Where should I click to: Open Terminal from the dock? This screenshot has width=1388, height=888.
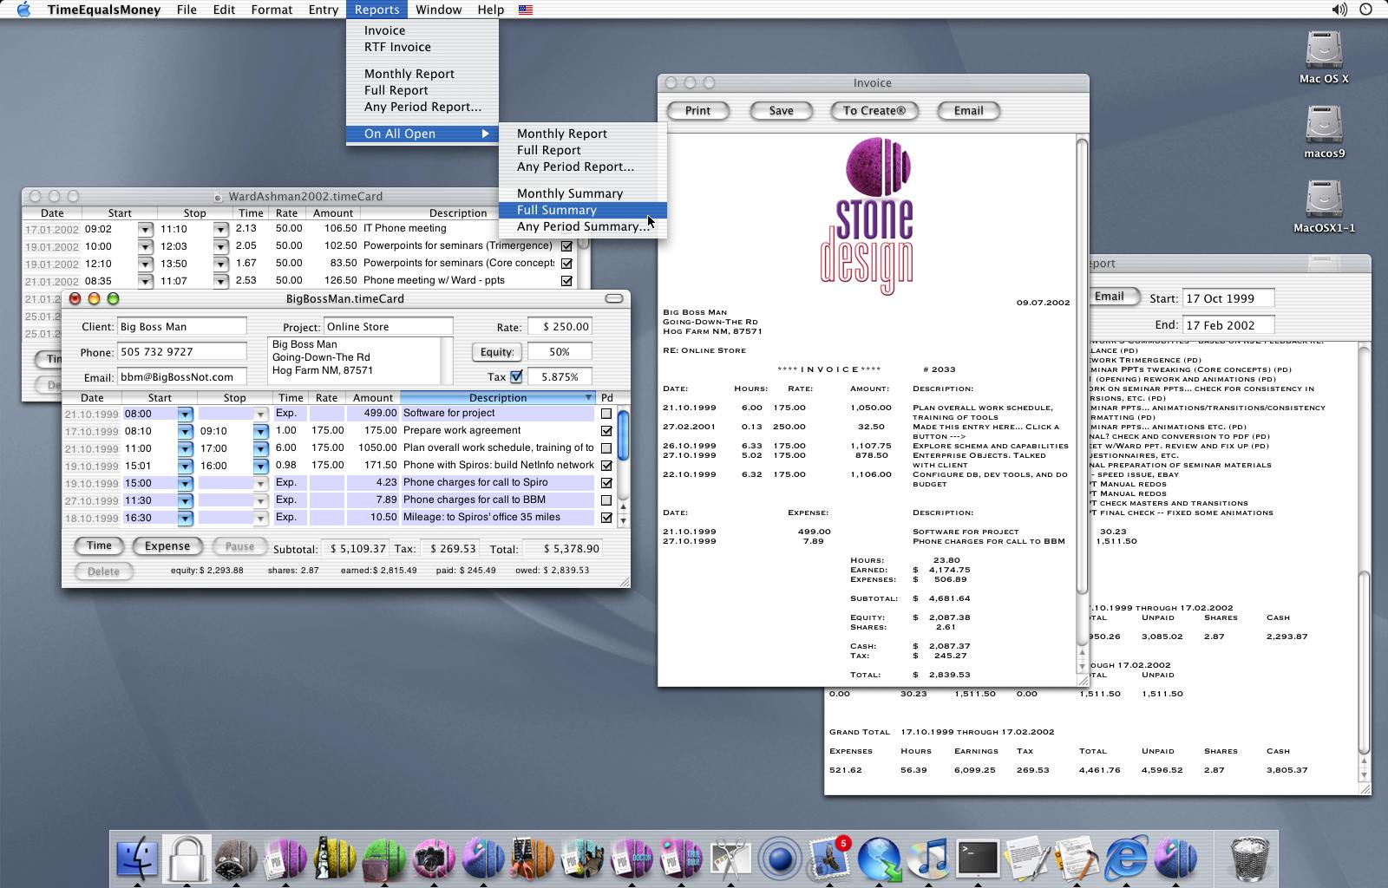click(978, 858)
